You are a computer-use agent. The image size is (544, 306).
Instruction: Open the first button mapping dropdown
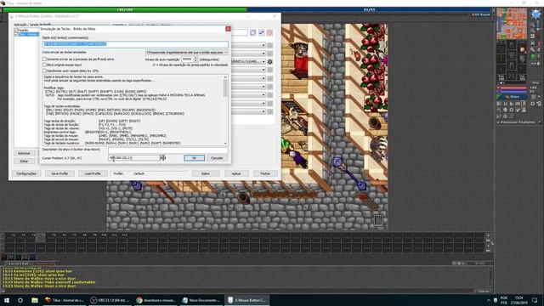[x=248, y=45]
